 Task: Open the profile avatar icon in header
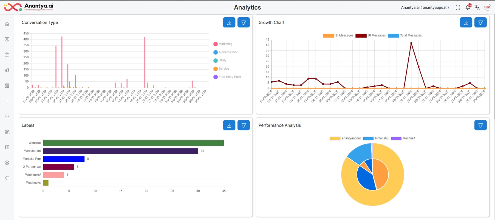pos(488,7)
